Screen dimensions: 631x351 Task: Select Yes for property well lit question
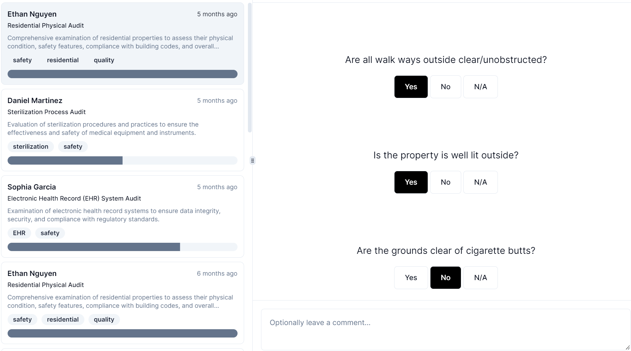click(x=411, y=182)
